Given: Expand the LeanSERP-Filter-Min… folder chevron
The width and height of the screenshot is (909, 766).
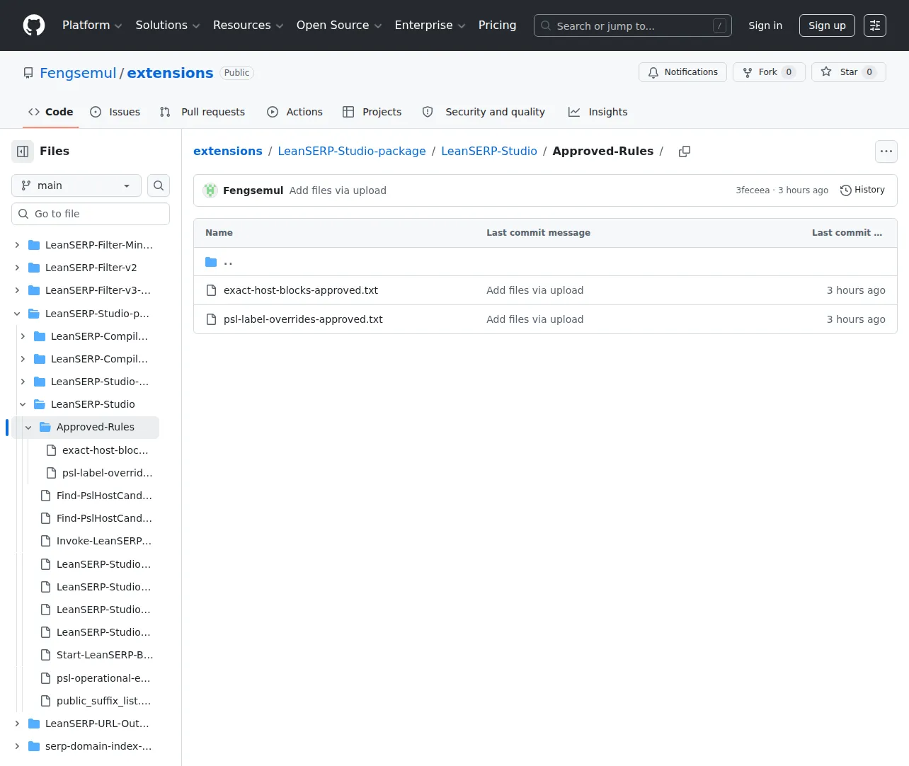Looking at the screenshot, I should pyautogui.click(x=17, y=245).
